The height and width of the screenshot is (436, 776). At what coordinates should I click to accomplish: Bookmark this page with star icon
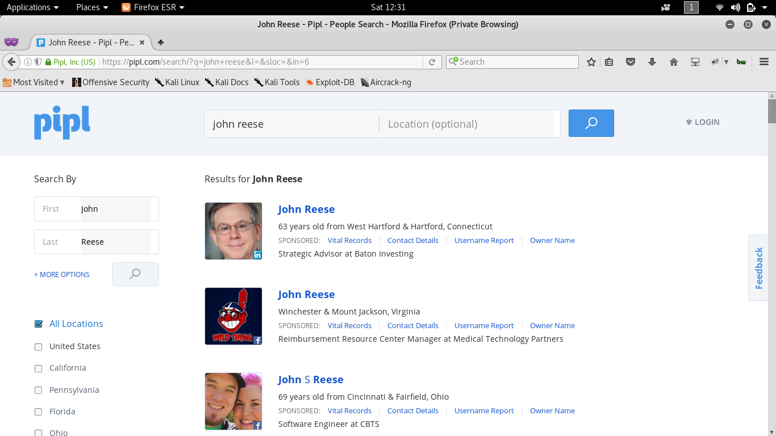click(591, 62)
